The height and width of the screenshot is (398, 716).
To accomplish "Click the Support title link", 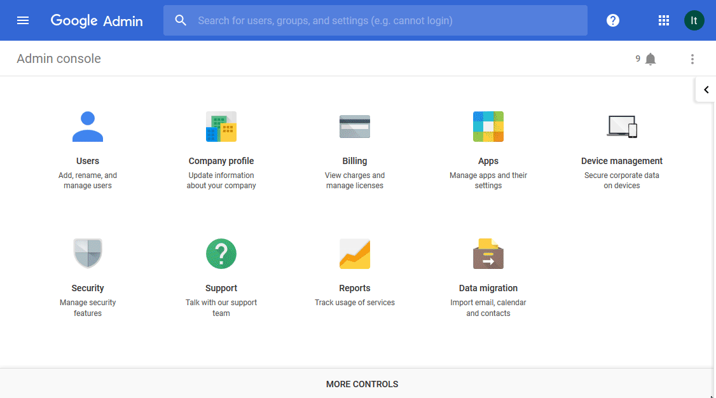I will click(x=221, y=288).
